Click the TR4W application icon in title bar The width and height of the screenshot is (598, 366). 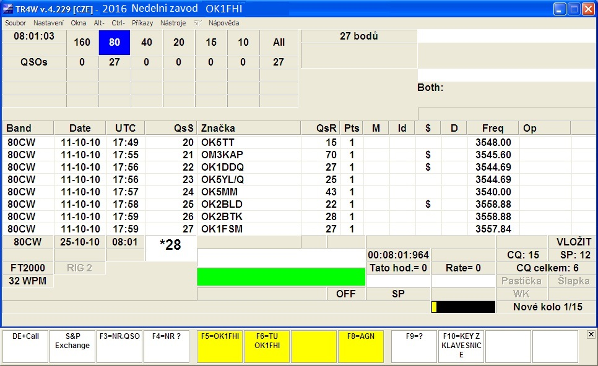[x=8, y=9]
